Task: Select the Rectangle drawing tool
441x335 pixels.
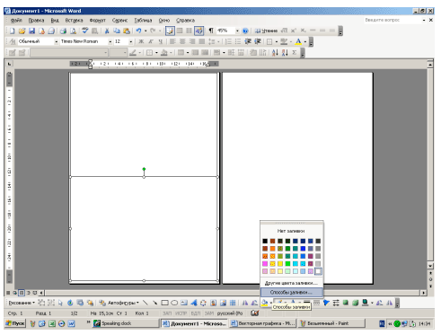Action: (x=164, y=303)
